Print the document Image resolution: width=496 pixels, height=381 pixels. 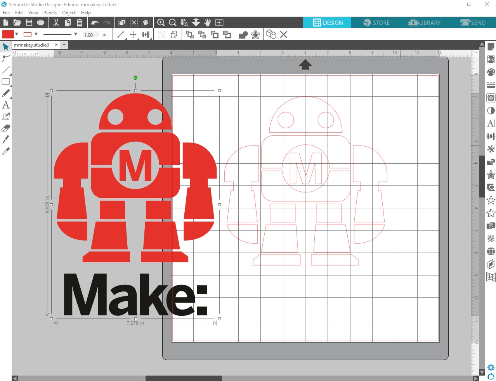click(x=41, y=23)
